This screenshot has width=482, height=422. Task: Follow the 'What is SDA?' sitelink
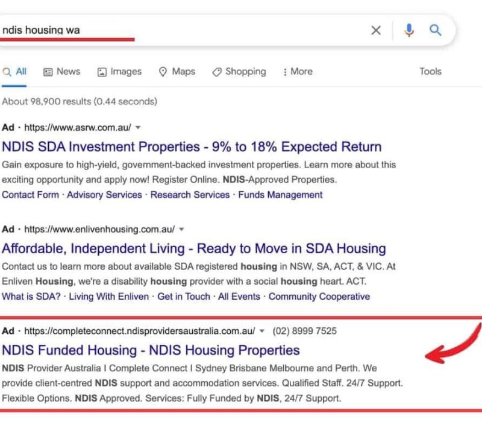(x=31, y=297)
